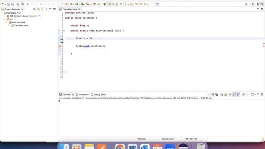Toggle Word Wrap in the Console toolbar
This screenshot has width=265, height=149.
tap(230, 94)
